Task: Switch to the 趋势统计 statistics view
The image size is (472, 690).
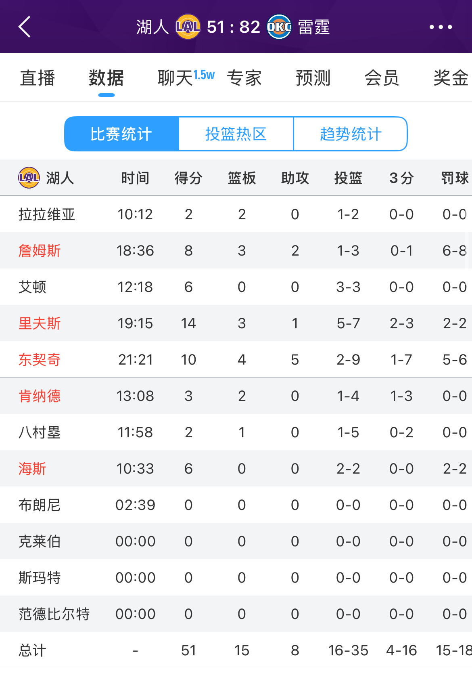Action: pyautogui.click(x=350, y=134)
